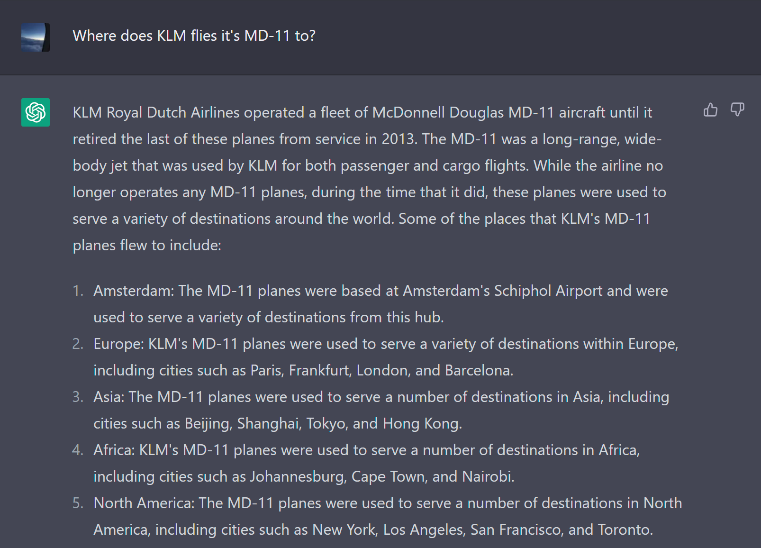The image size is (761, 548).
Task: Click the 'North America:' list item heading
Action: [144, 503]
